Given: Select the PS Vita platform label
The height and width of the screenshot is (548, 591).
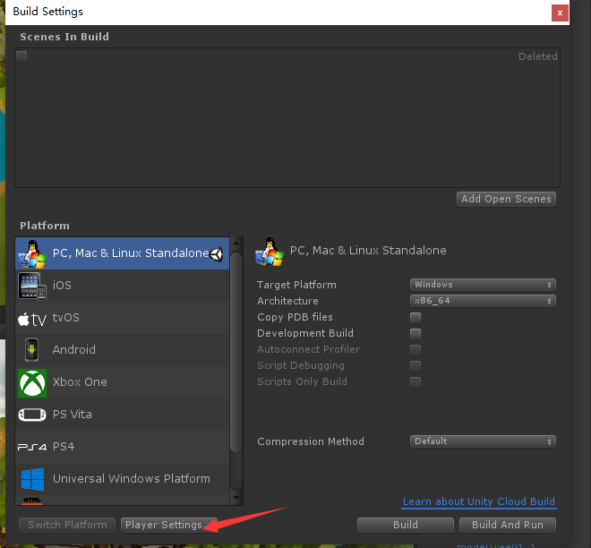Looking at the screenshot, I should tap(73, 415).
